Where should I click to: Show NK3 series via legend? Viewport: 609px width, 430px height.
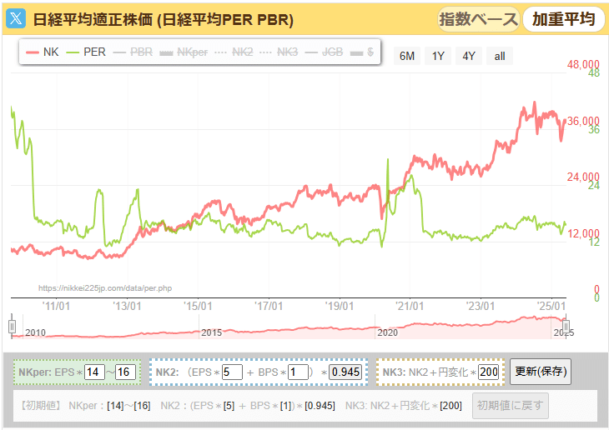[279, 52]
